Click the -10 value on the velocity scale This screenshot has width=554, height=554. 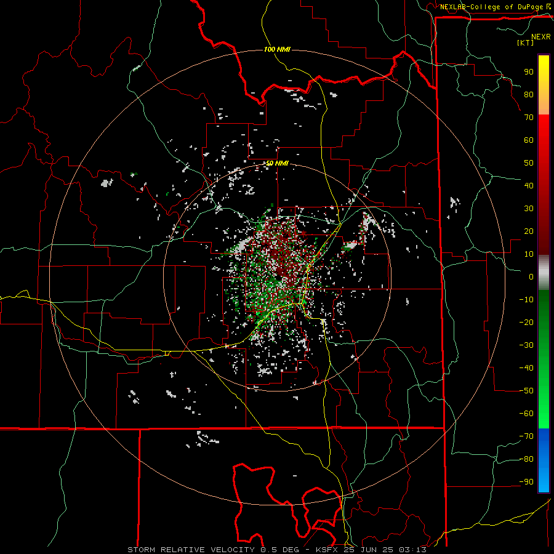tap(526, 300)
